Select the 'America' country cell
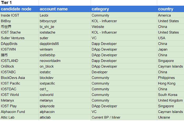 [171, 15]
